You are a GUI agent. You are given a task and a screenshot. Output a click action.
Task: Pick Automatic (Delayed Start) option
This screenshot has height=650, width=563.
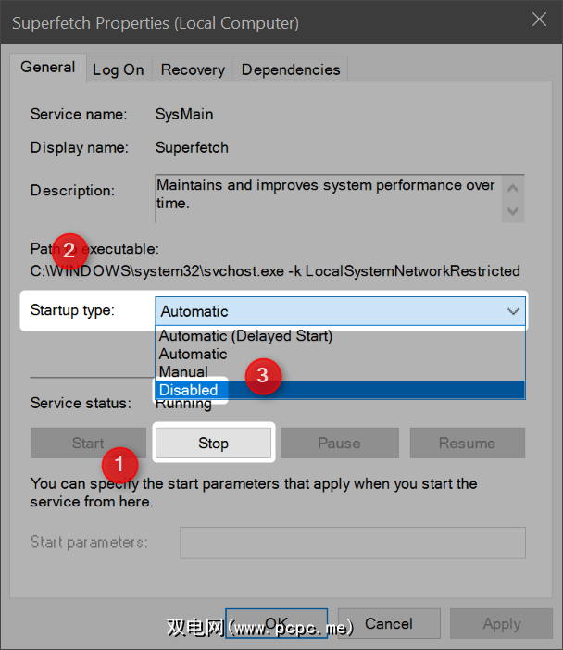[x=245, y=336]
